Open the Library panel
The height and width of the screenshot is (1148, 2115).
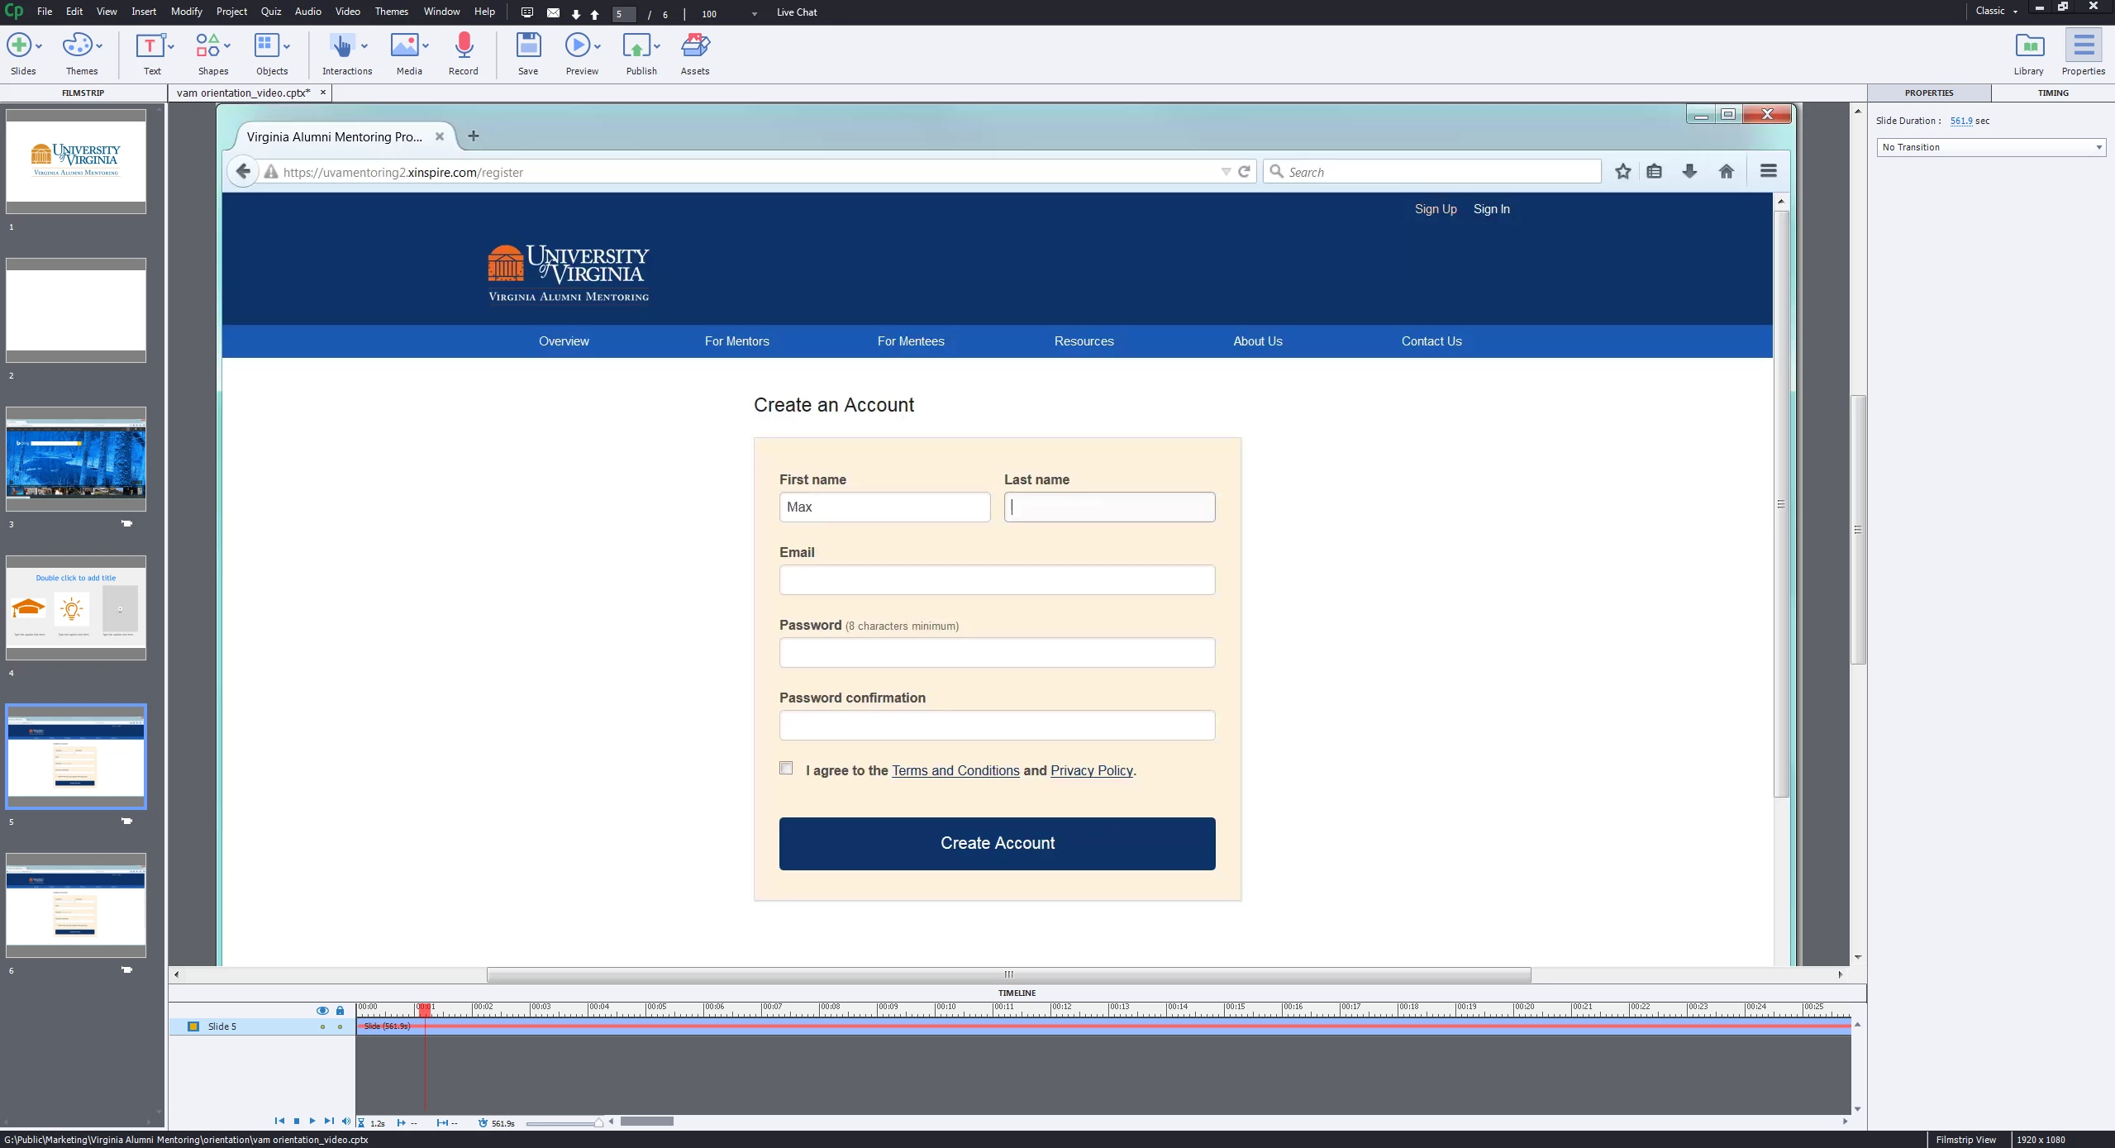tap(2028, 46)
